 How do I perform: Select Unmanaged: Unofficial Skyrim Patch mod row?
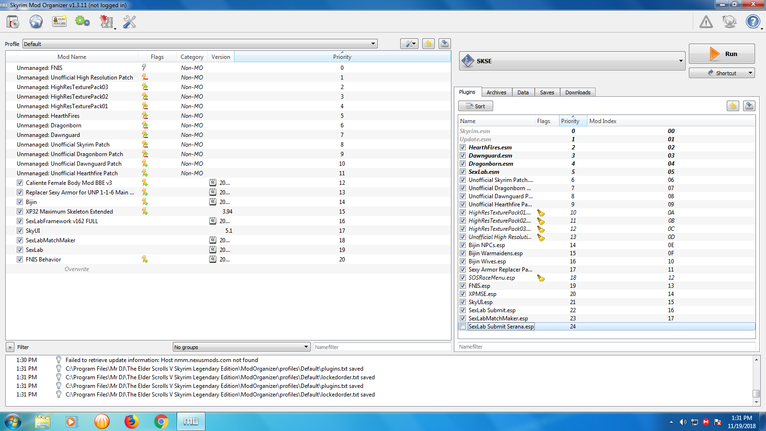pyautogui.click(x=228, y=144)
